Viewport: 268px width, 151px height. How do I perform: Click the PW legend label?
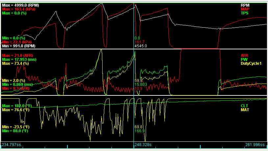(x=244, y=59)
